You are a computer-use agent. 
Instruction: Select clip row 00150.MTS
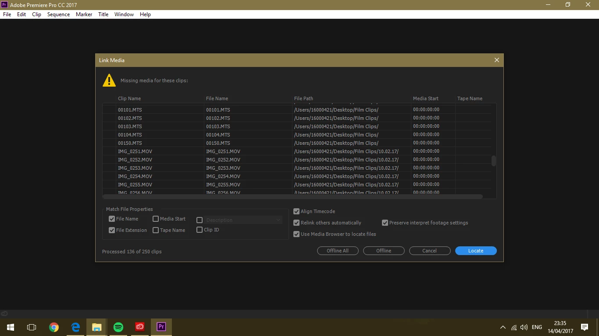(x=297, y=143)
